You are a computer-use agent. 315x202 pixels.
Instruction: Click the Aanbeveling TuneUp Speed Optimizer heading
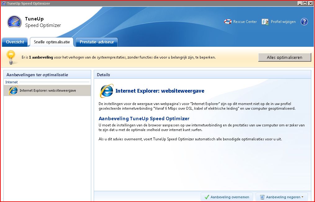(144, 119)
